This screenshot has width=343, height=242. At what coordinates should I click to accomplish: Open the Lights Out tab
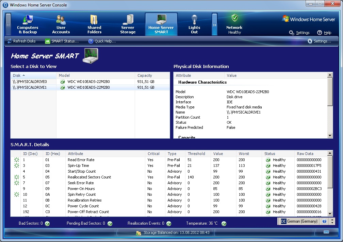[194, 24]
